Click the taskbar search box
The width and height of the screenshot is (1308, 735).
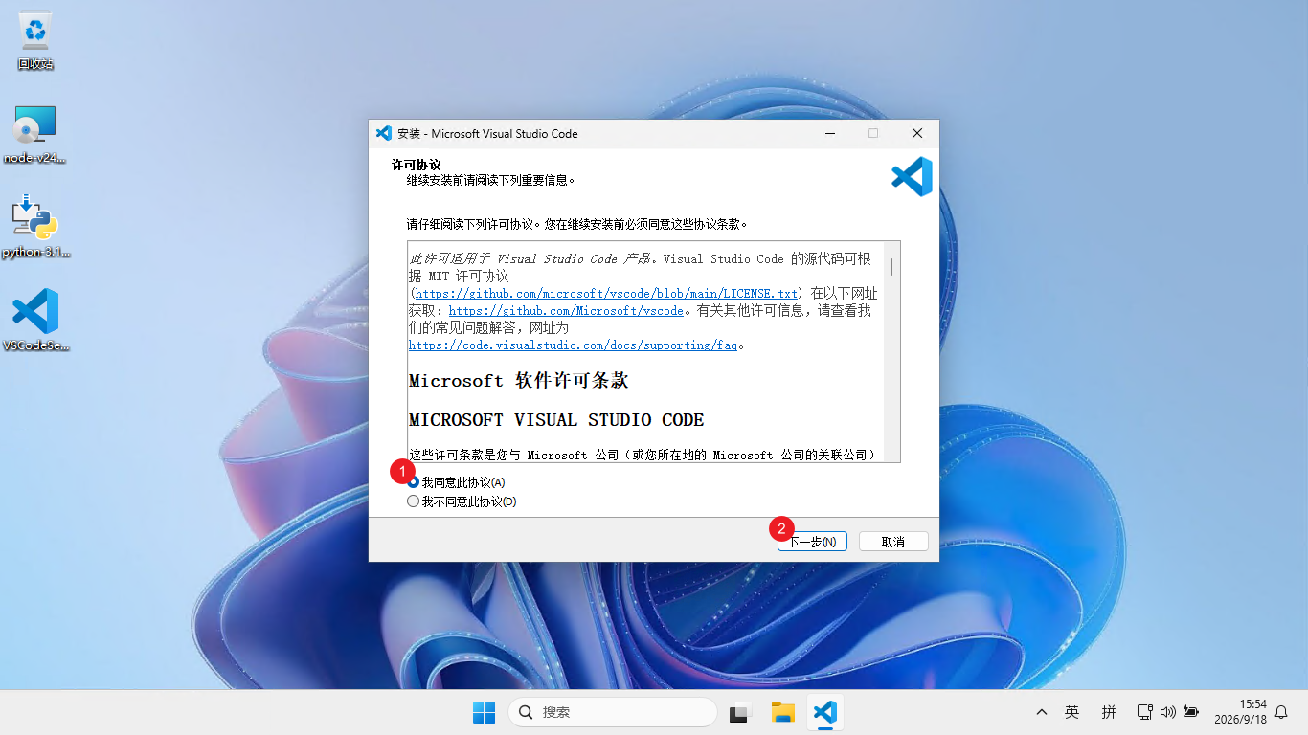point(613,712)
